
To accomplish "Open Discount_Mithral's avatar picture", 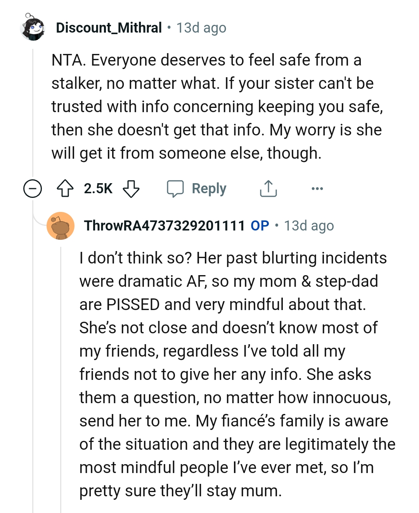I will 33,28.
